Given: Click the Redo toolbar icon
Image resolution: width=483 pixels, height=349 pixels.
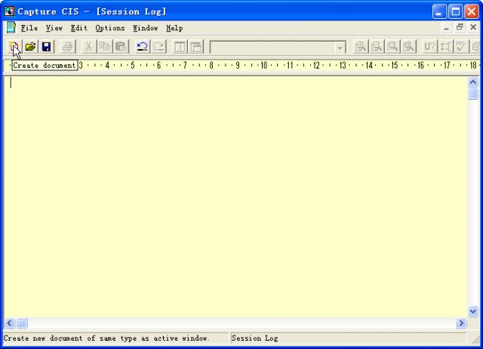Looking at the screenshot, I should tap(158, 47).
